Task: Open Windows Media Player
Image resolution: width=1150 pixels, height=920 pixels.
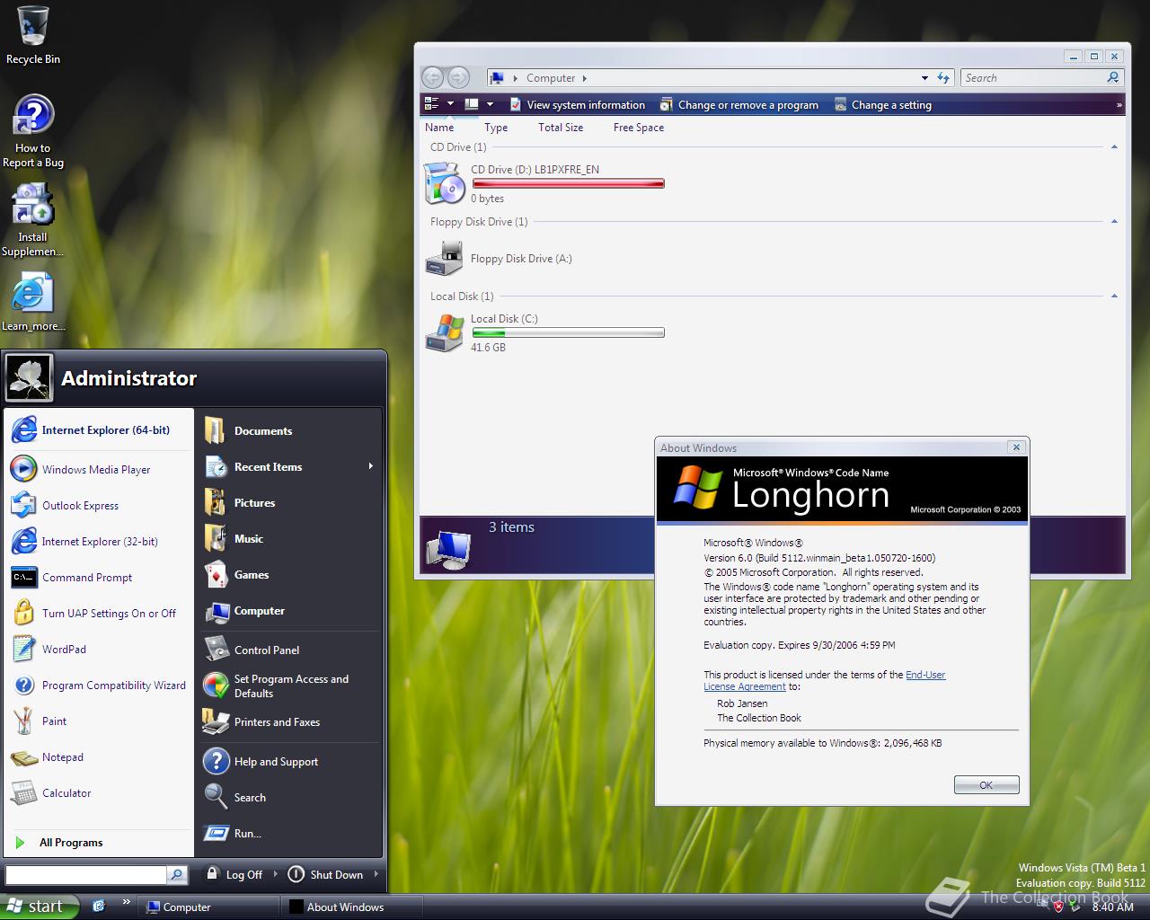Action: coord(98,469)
